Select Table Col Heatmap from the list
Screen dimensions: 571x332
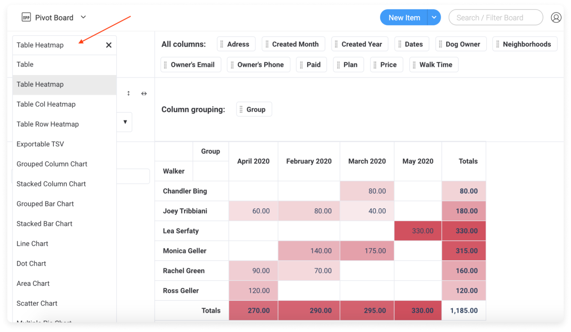click(x=46, y=104)
